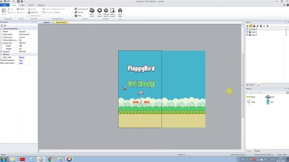Toggle lock icon on Layer 2
This screenshot has width=289, height=162.
point(250,29)
